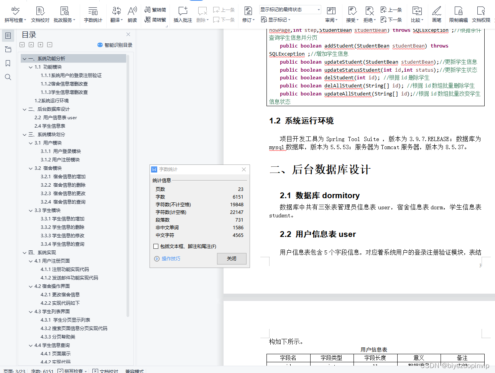
Task: Open the search panel in left sidebar
Action: [x=8, y=77]
